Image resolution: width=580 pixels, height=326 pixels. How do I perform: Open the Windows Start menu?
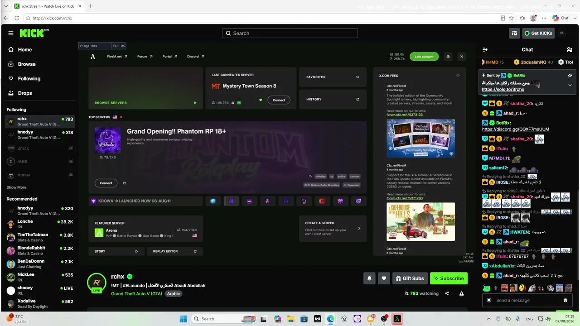pyautogui.click(x=183, y=319)
